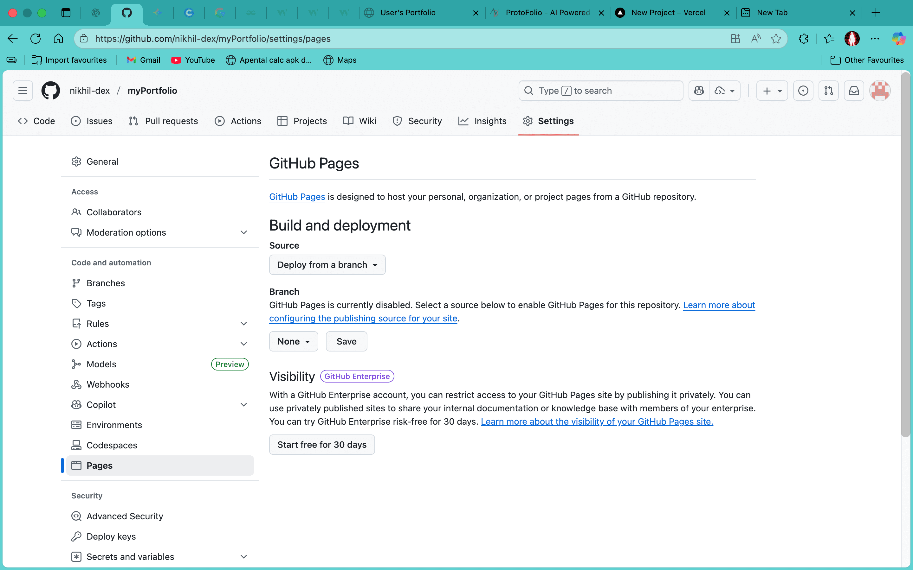Open the pull requests icon in header
The image size is (913, 570).
828,91
